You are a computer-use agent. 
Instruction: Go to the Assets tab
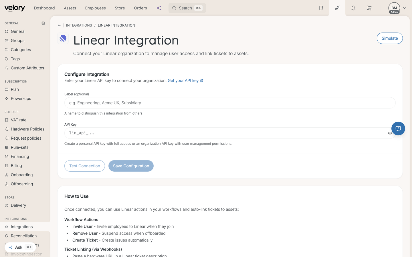point(70,8)
